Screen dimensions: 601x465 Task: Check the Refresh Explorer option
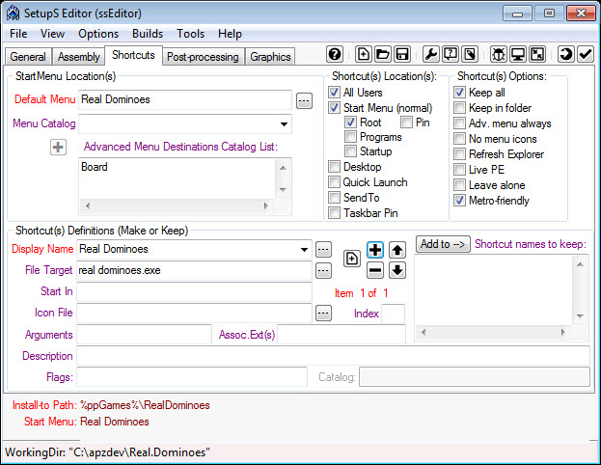click(459, 154)
